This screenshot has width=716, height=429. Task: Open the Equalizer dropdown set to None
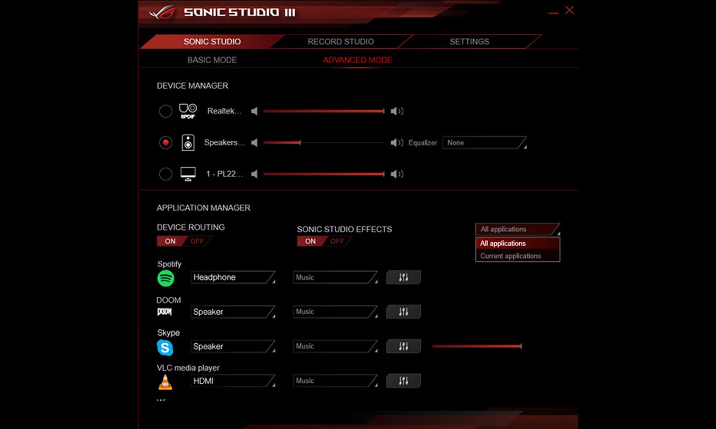[x=484, y=143]
